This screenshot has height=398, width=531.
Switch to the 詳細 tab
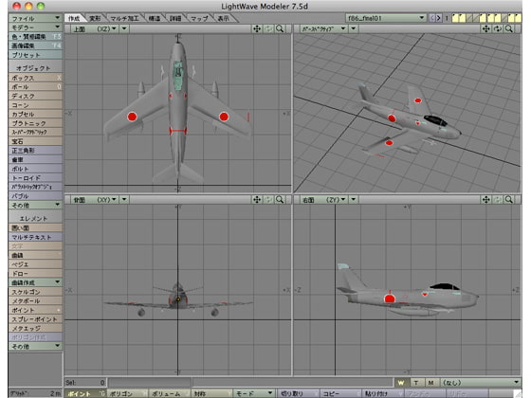pos(175,18)
